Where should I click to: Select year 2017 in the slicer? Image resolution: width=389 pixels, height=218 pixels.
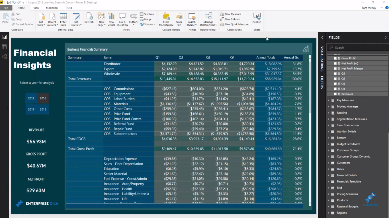(x=31, y=109)
